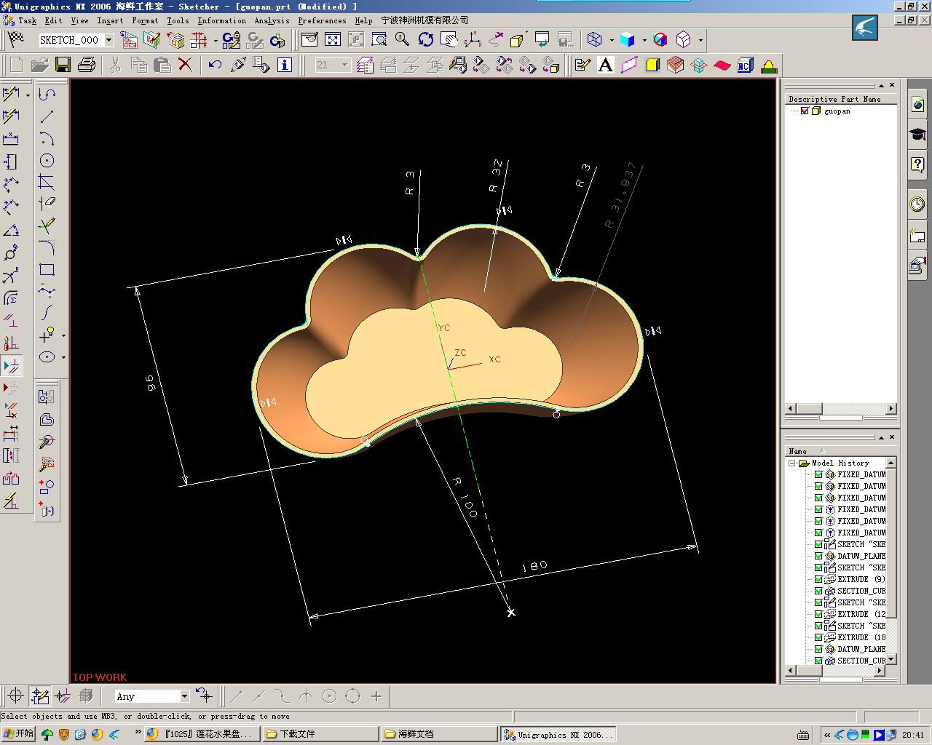
Task: Click the part list horizontal scrollbar right arrow
Action: point(891,409)
